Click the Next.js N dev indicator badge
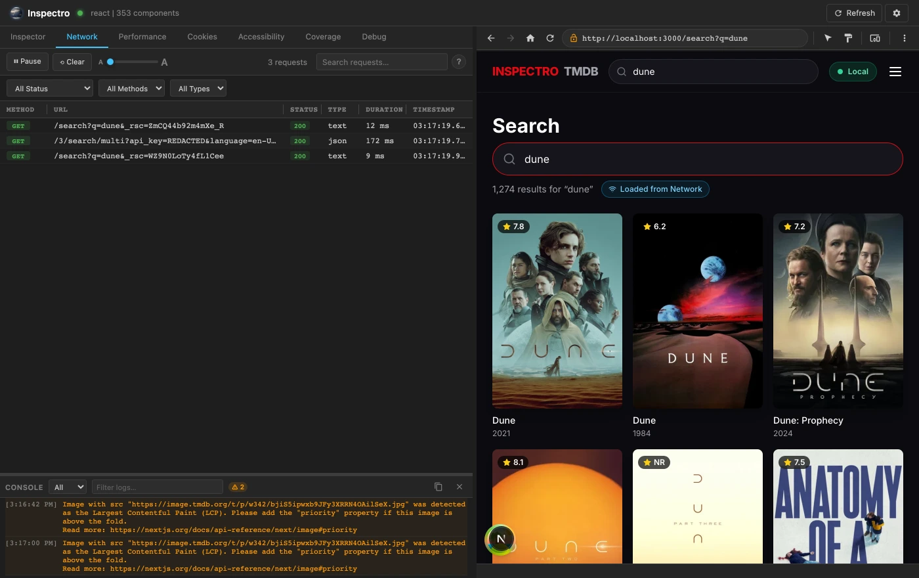Image resolution: width=919 pixels, height=578 pixels. pyautogui.click(x=501, y=539)
